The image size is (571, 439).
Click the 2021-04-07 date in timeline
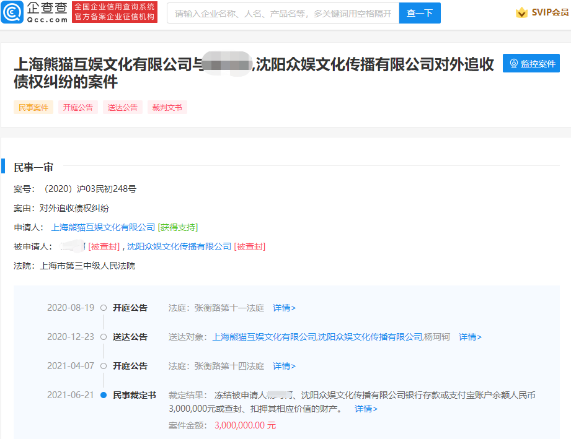point(71,366)
